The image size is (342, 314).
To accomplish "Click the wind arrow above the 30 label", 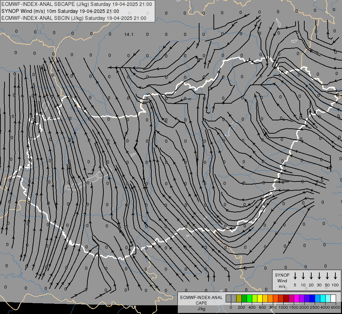I will pos(319,276).
